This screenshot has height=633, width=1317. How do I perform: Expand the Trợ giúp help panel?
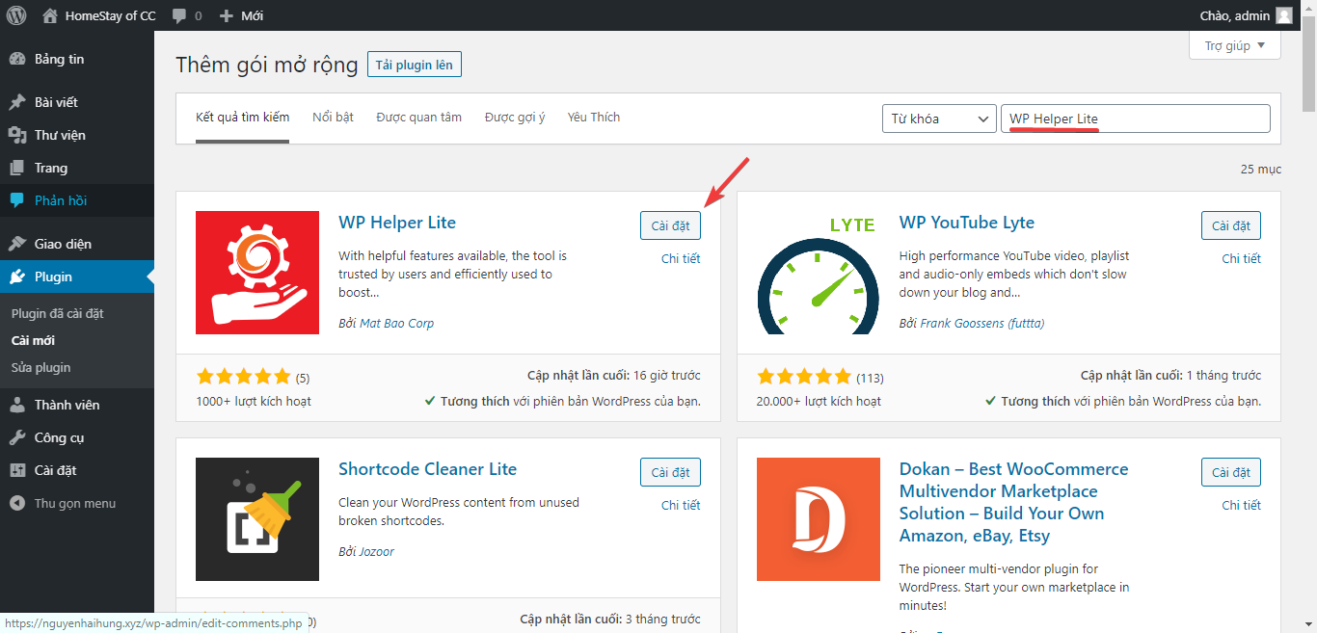1234,45
